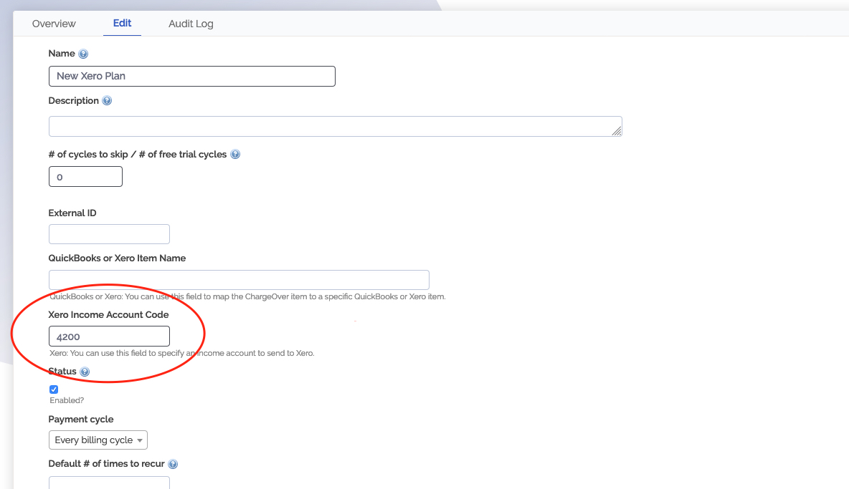Grab the Description box resize handle
The image size is (849, 489).
tap(617, 131)
